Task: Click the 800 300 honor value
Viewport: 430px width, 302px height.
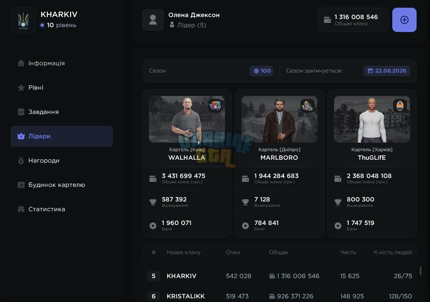Action: (x=360, y=199)
